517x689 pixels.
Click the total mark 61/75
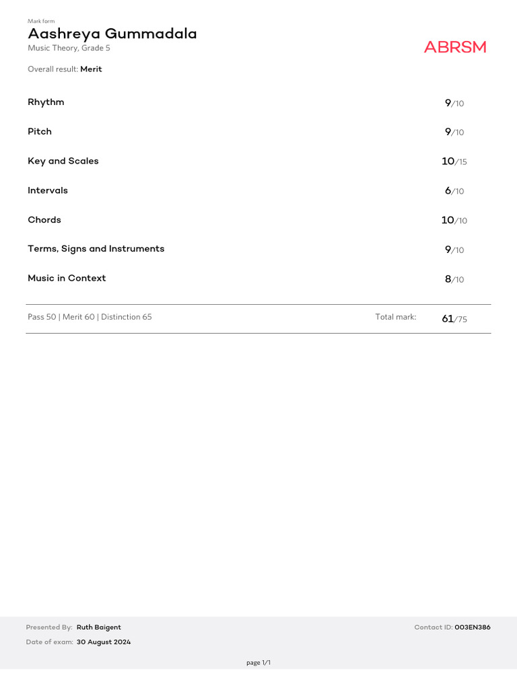[454, 319]
